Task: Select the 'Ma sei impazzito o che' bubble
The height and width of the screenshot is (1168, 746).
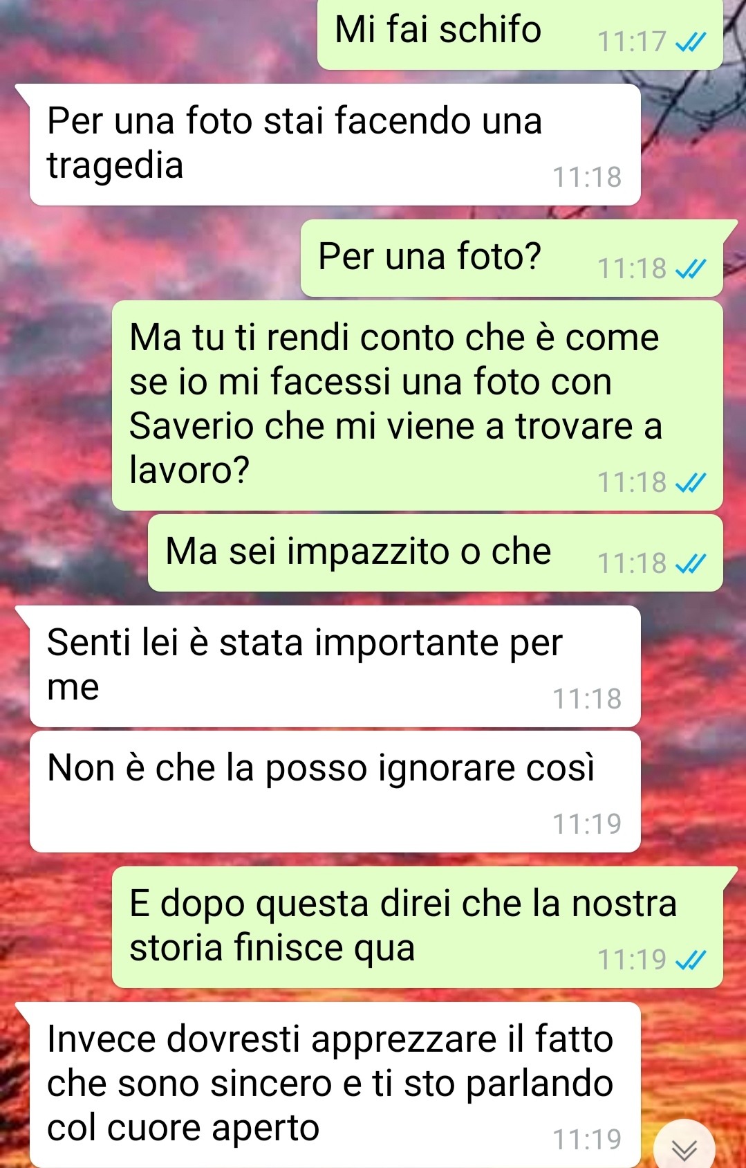Action: (436, 553)
